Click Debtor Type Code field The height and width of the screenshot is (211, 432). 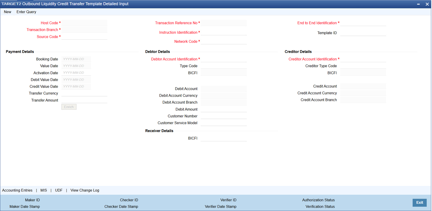pyautogui.click(x=224, y=66)
